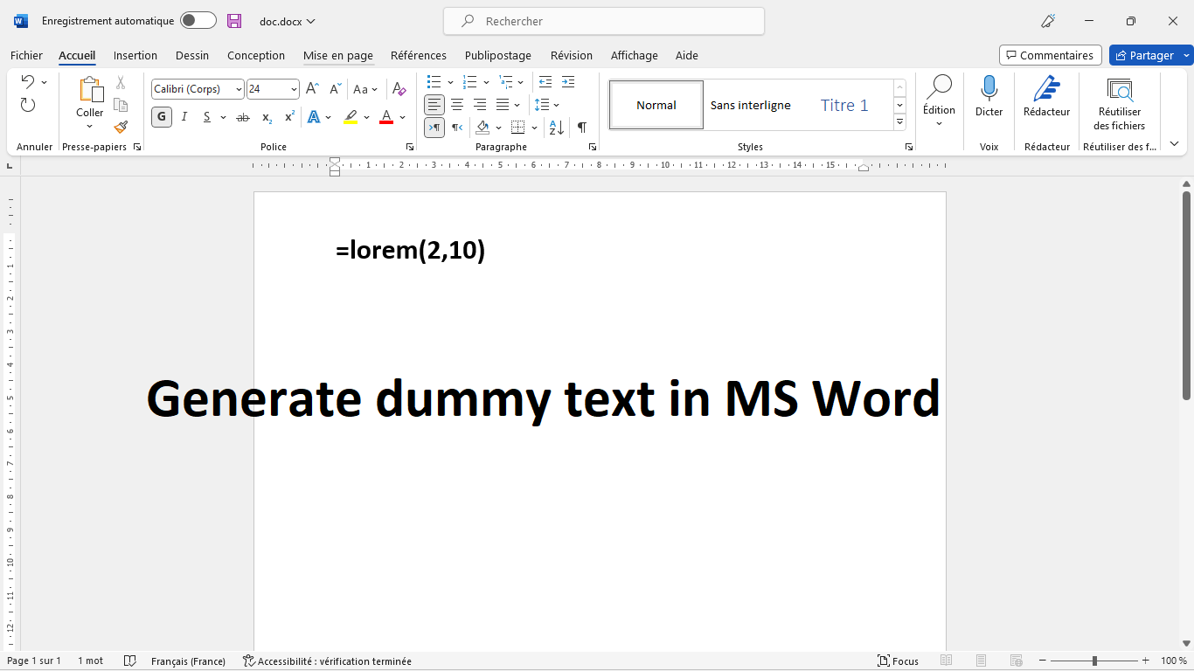Image resolution: width=1194 pixels, height=671 pixels.
Task: Switch to the Références tab
Action: (x=419, y=55)
